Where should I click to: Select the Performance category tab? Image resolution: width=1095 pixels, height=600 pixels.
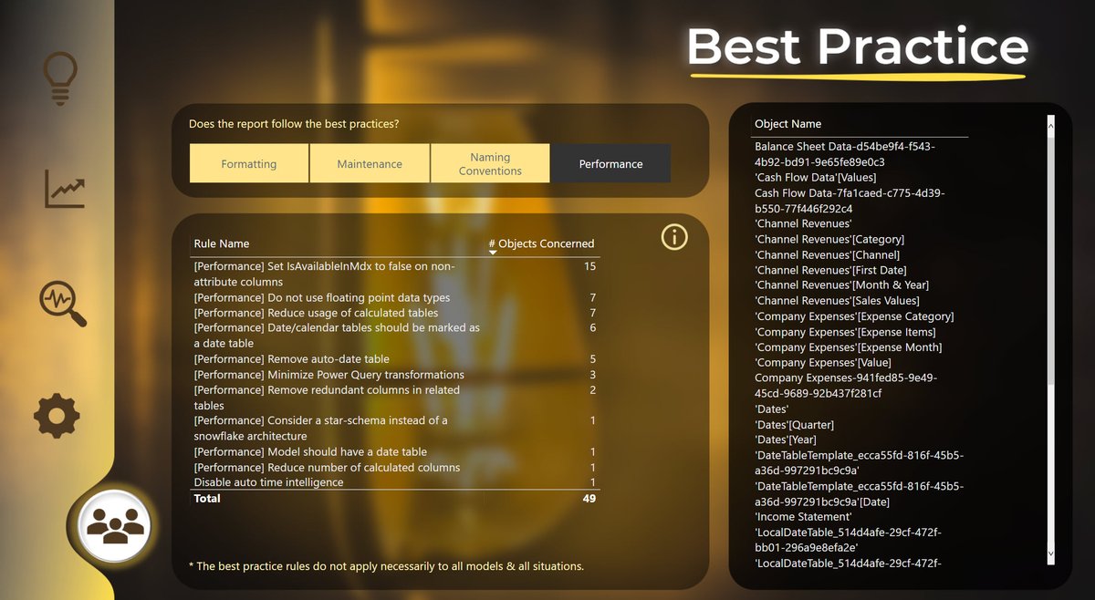(x=610, y=163)
